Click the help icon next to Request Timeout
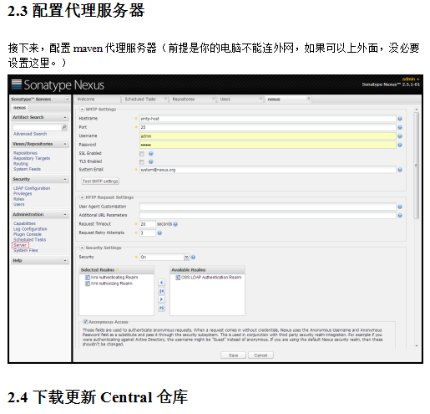The height and width of the screenshot is (414, 430). pyautogui.click(x=175, y=224)
